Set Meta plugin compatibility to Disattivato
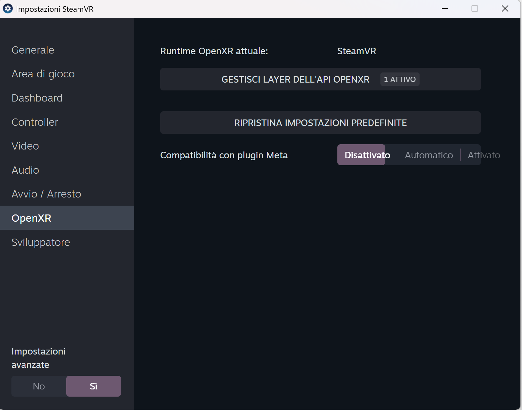The width and height of the screenshot is (522, 410). pyautogui.click(x=361, y=155)
